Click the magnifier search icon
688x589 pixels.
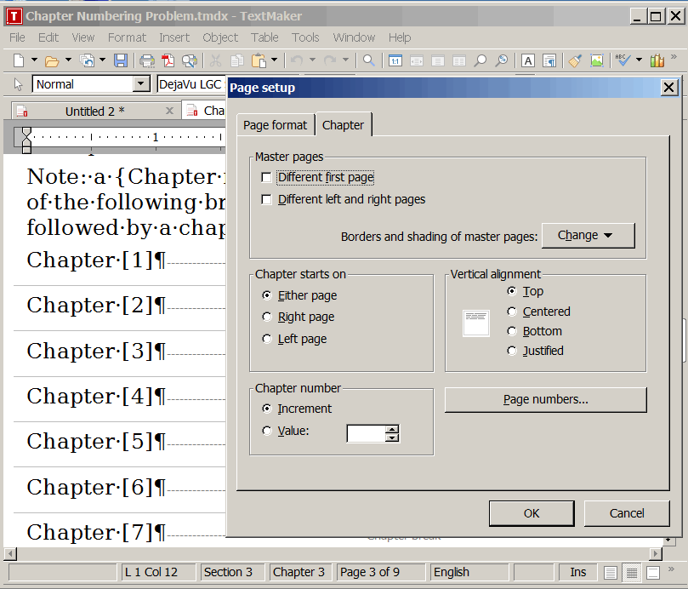pyautogui.click(x=369, y=60)
